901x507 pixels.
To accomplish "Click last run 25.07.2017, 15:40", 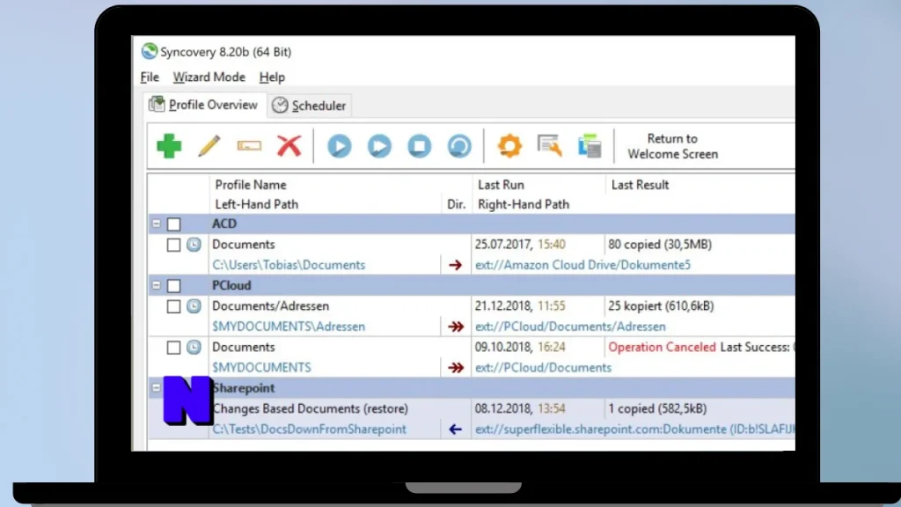I will pyautogui.click(x=520, y=245).
